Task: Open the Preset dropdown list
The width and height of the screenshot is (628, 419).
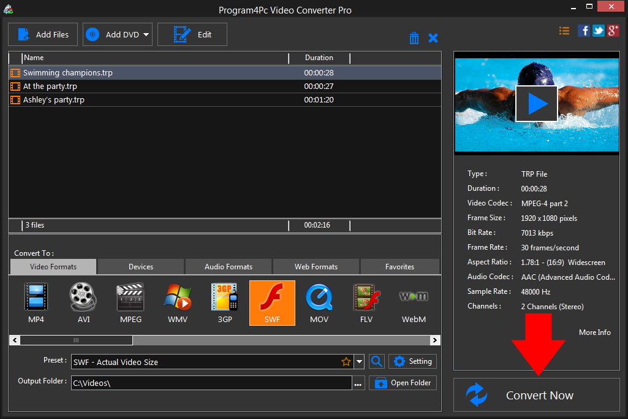Action: [x=359, y=361]
